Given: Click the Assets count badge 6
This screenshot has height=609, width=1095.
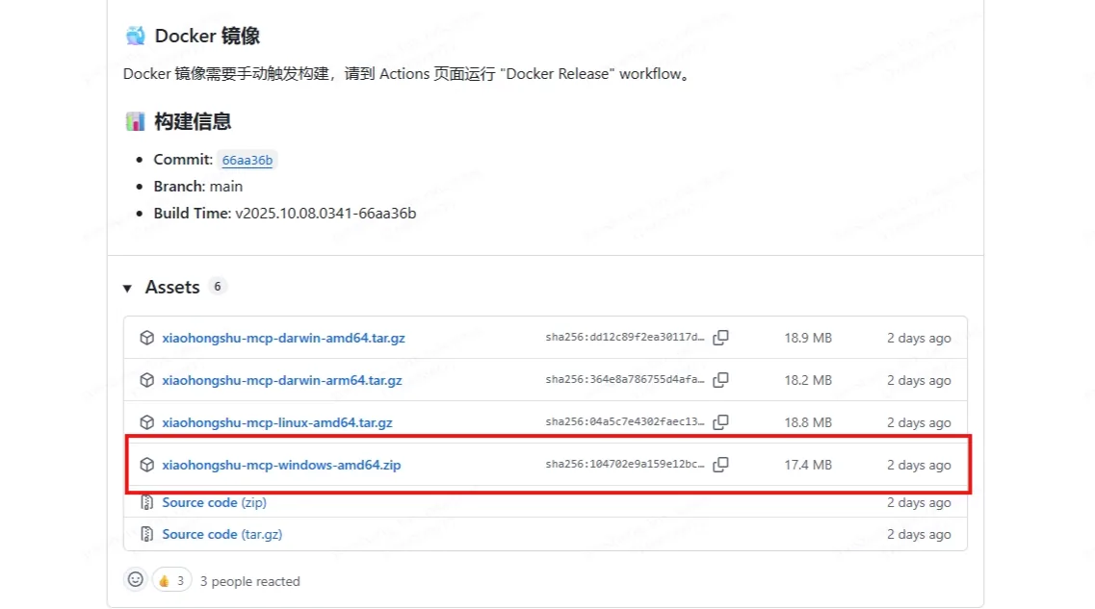Looking at the screenshot, I should pyautogui.click(x=218, y=287).
